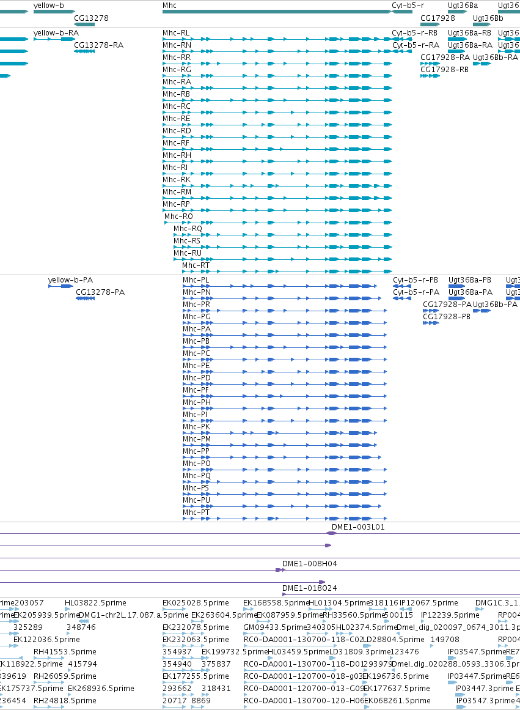The image size is (520, 710).
Task: Click the Mhc-RL transcript label
Action: [x=176, y=33]
